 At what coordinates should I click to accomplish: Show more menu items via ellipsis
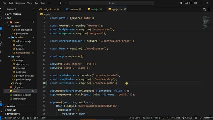[49, 3]
